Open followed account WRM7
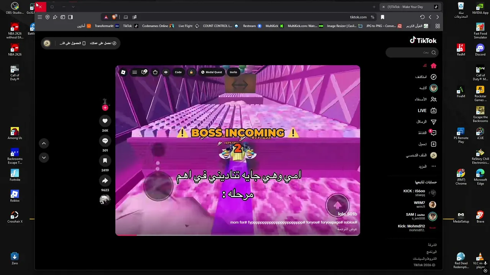The height and width of the screenshot is (275, 490). click(x=424, y=205)
